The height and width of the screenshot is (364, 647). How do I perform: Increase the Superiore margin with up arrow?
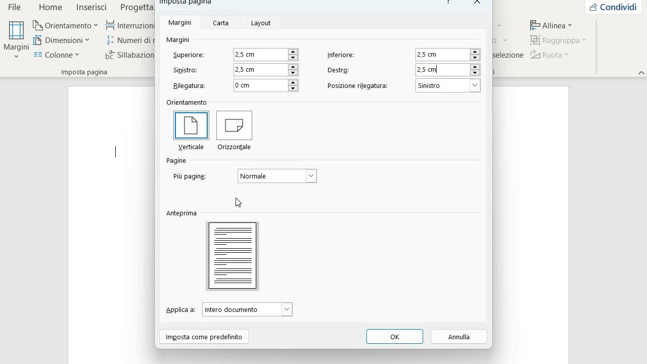(293, 52)
